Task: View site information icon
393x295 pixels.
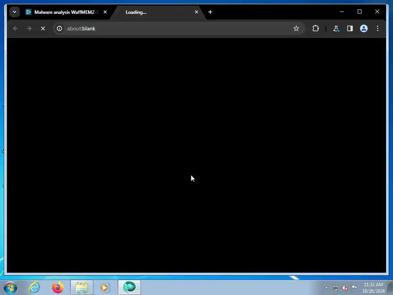Action: [x=59, y=28]
